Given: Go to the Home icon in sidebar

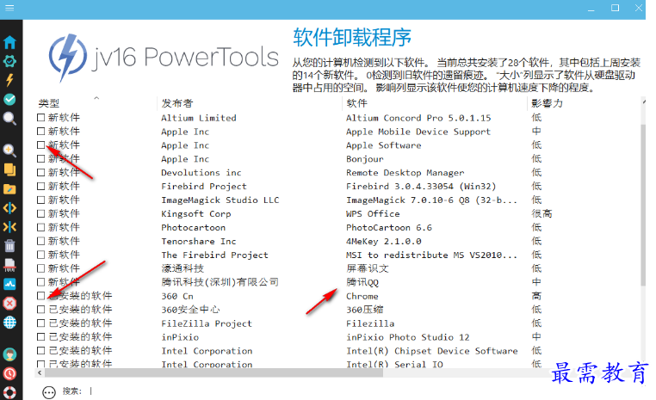Looking at the screenshot, I should (x=9, y=42).
